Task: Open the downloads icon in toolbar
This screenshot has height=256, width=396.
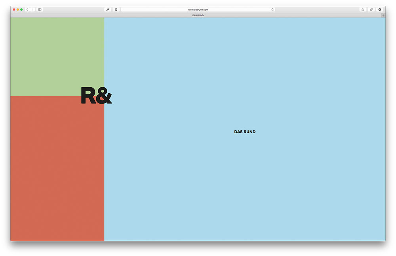Action: pyautogui.click(x=380, y=10)
